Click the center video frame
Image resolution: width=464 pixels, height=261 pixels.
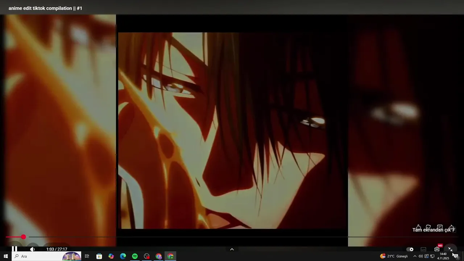233,130
